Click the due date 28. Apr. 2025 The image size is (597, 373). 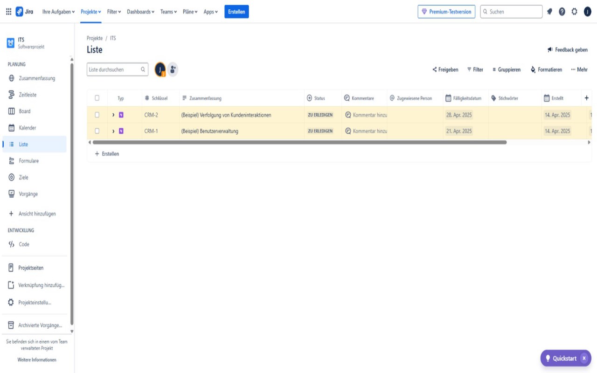point(459,115)
